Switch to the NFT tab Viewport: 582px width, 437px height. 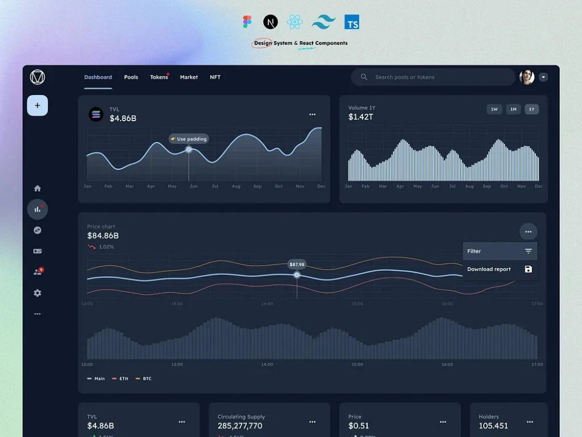215,77
